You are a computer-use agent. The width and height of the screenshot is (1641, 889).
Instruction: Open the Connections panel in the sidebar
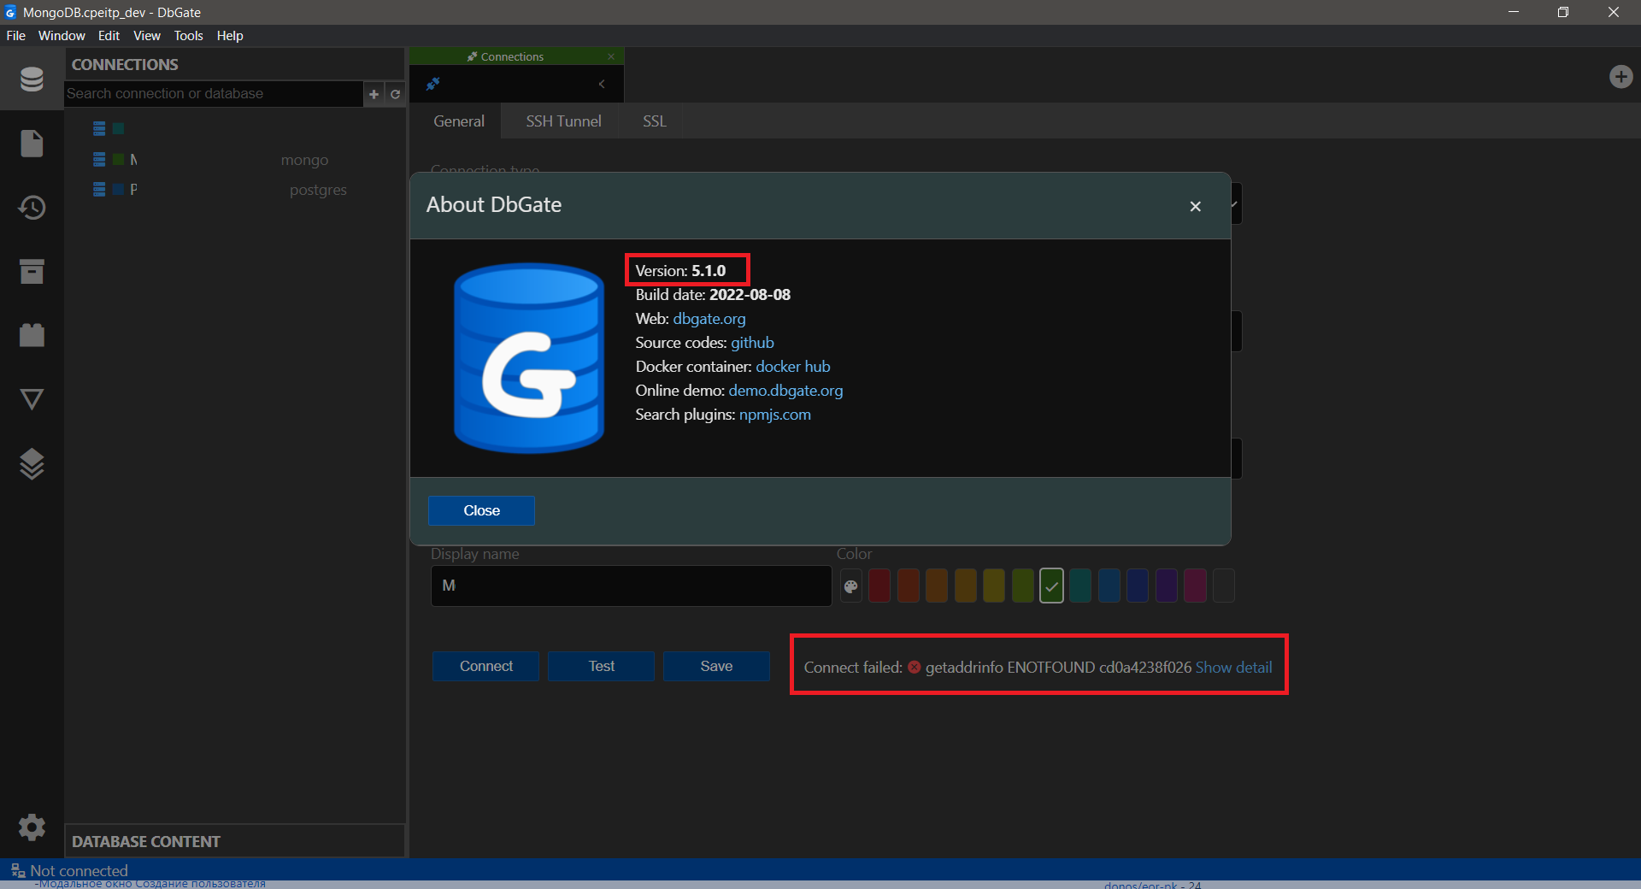point(32,79)
